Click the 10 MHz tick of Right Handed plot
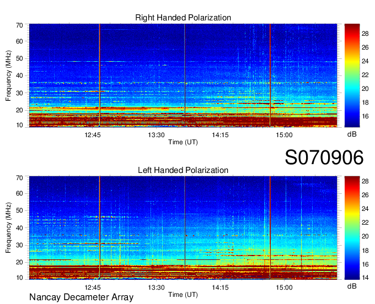Screen dimensions: 375x304 (x=19, y=125)
